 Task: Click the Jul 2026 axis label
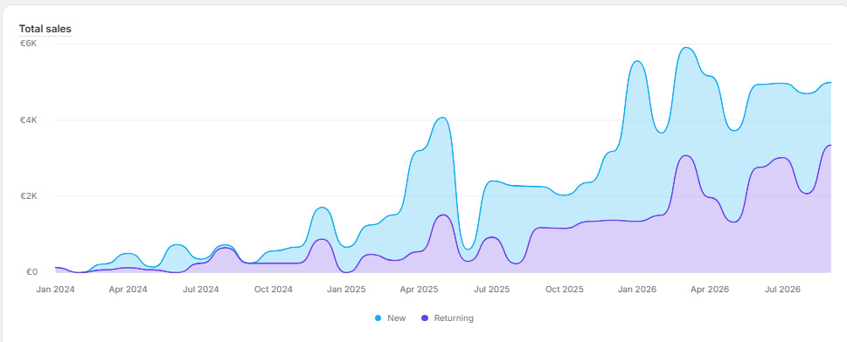[x=781, y=290]
